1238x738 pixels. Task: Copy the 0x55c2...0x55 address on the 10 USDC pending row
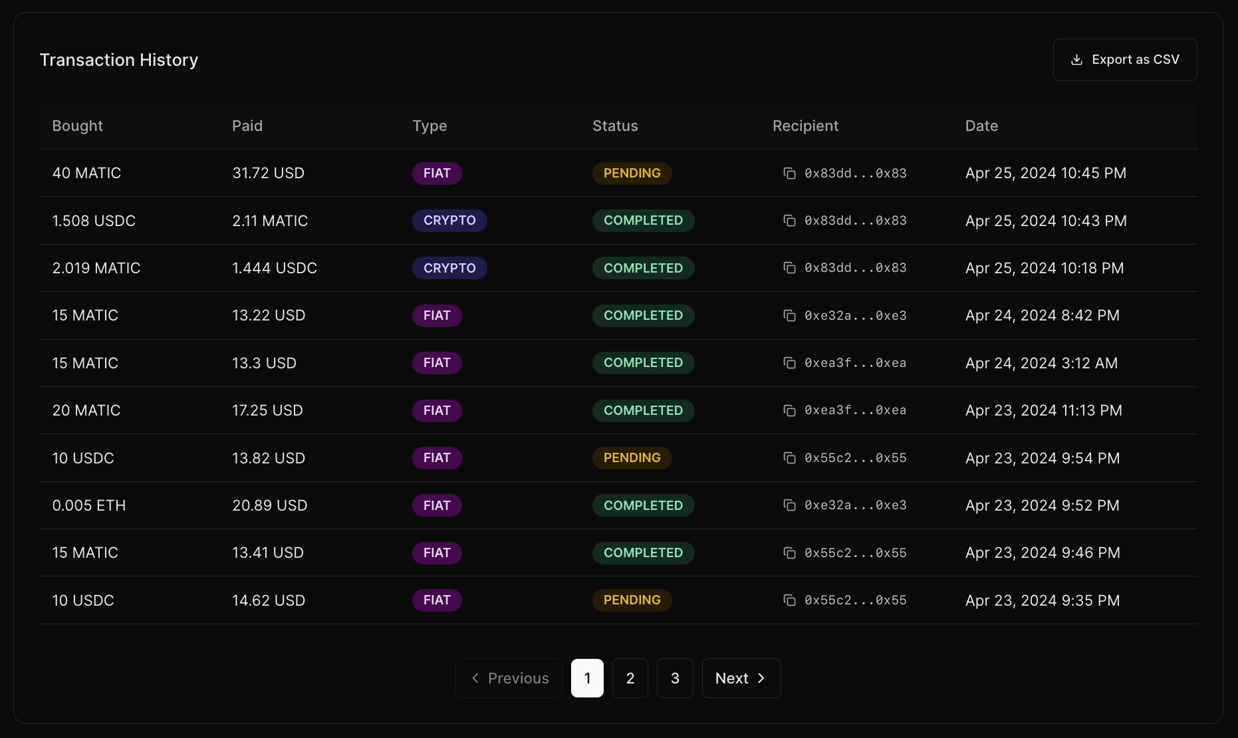coord(789,457)
